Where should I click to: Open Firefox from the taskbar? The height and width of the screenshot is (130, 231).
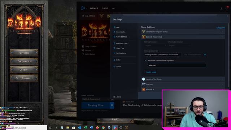97,127
